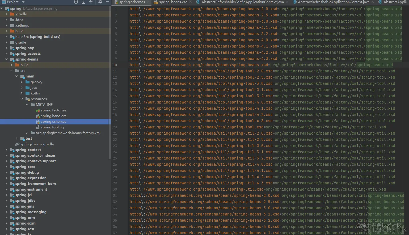
Task: Select spring.schemas in the project tree
Action: pyautogui.click(x=56, y=122)
